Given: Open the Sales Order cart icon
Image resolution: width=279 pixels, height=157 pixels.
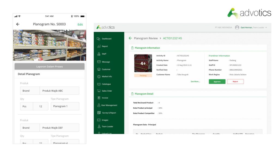Looking at the screenshot, I should (x=99, y=91).
